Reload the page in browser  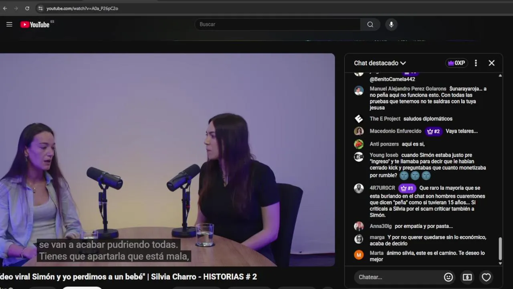pos(27,8)
